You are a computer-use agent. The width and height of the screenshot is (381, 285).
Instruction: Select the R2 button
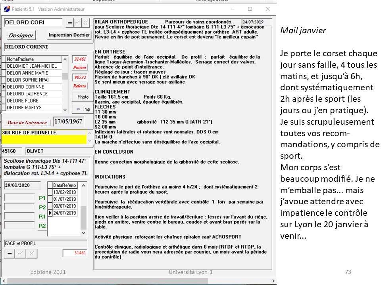(42, 226)
